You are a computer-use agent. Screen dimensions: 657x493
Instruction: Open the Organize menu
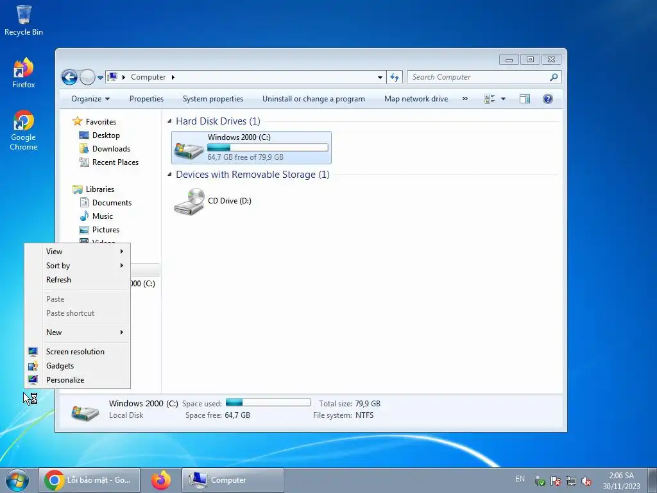(90, 99)
